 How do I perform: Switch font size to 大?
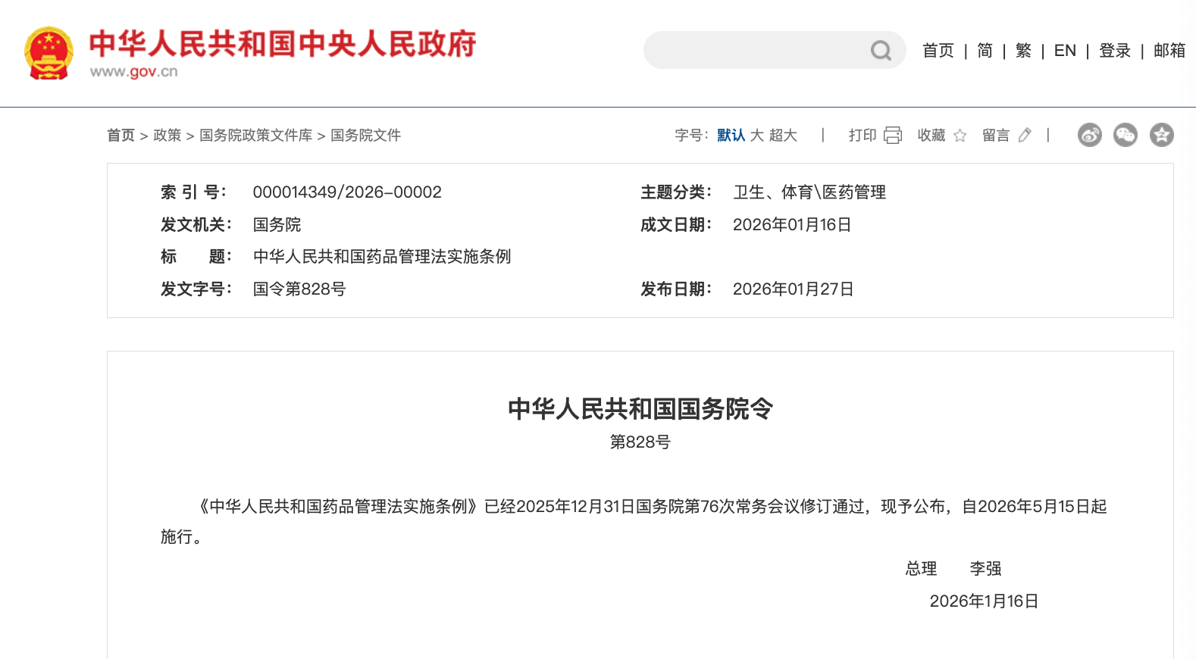pos(756,136)
